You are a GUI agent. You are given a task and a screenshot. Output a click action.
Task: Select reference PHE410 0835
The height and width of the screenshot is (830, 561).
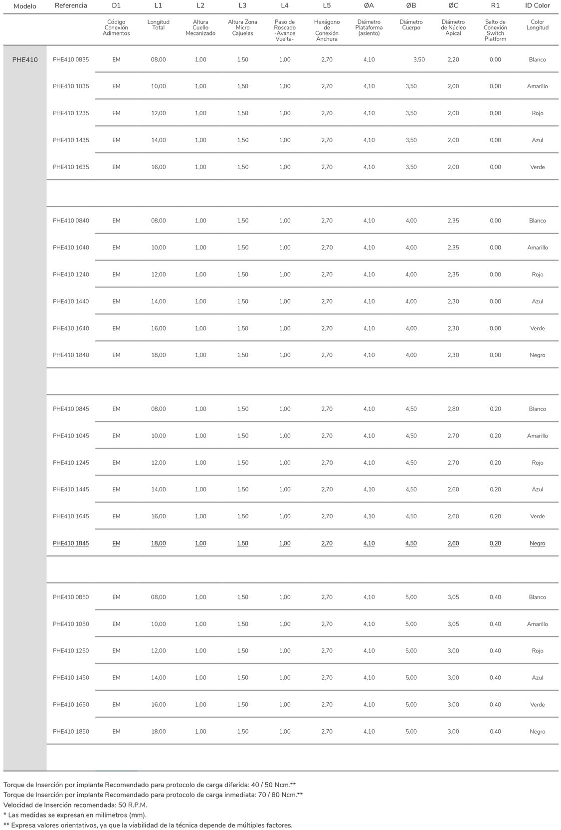click(71, 59)
